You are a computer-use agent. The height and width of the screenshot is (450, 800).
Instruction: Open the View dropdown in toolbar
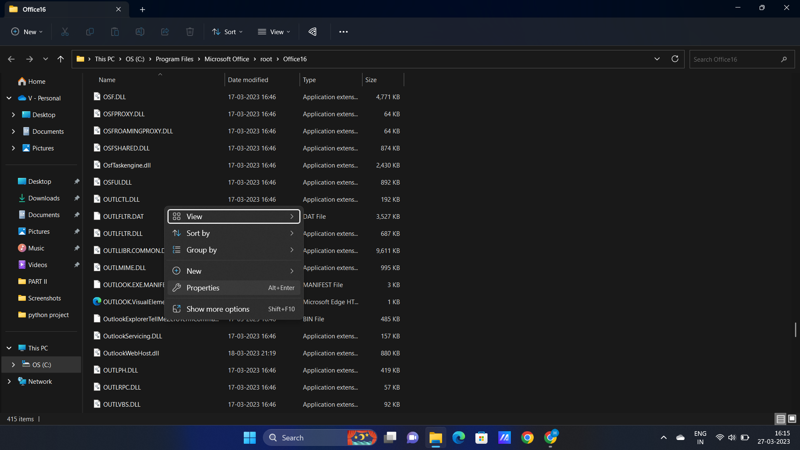pyautogui.click(x=274, y=32)
